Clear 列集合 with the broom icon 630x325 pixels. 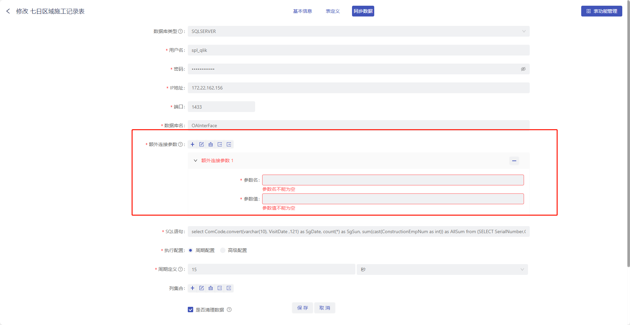click(211, 288)
